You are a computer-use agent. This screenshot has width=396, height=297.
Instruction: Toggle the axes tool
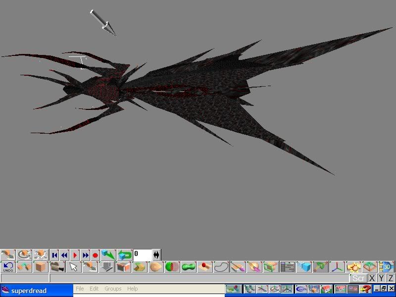pyautogui.click(x=337, y=267)
